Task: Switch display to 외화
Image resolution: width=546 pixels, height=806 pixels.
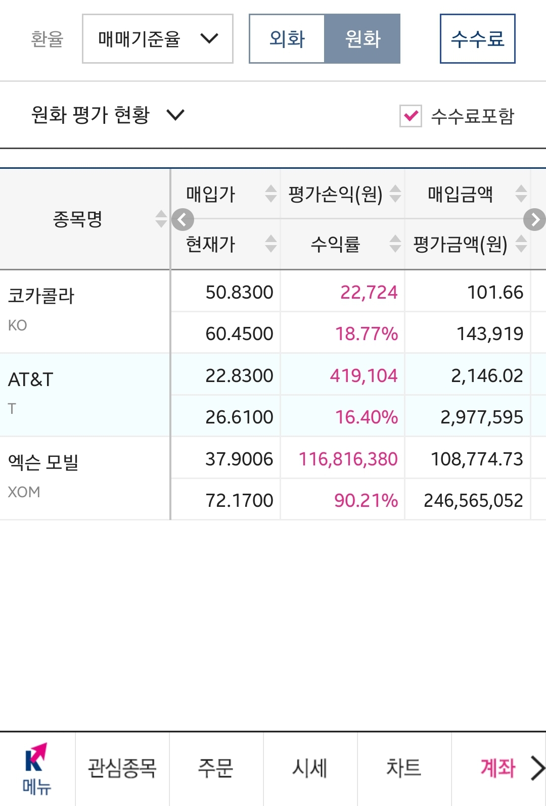Action: [x=287, y=39]
